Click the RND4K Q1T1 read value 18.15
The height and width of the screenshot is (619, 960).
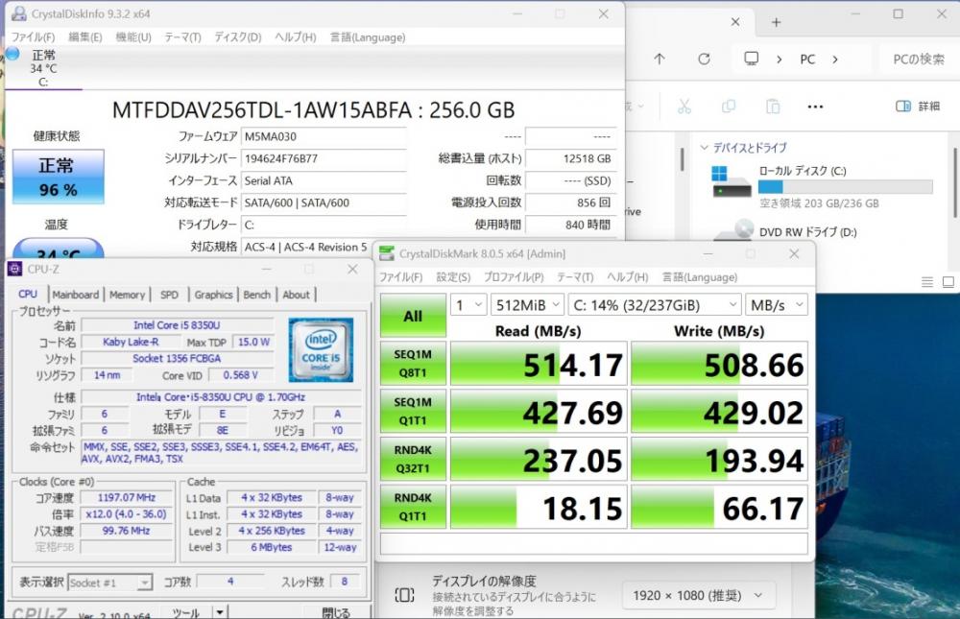pyautogui.click(x=539, y=508)
